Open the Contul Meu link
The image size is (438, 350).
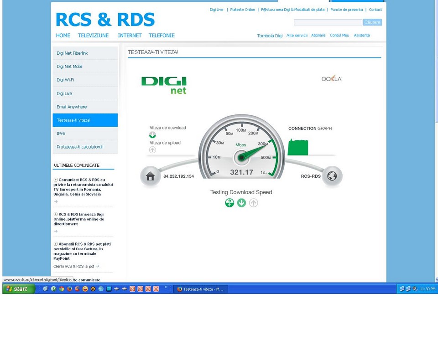(x=339, y=36)
